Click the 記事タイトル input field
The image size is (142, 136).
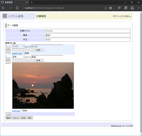[88, 31]
